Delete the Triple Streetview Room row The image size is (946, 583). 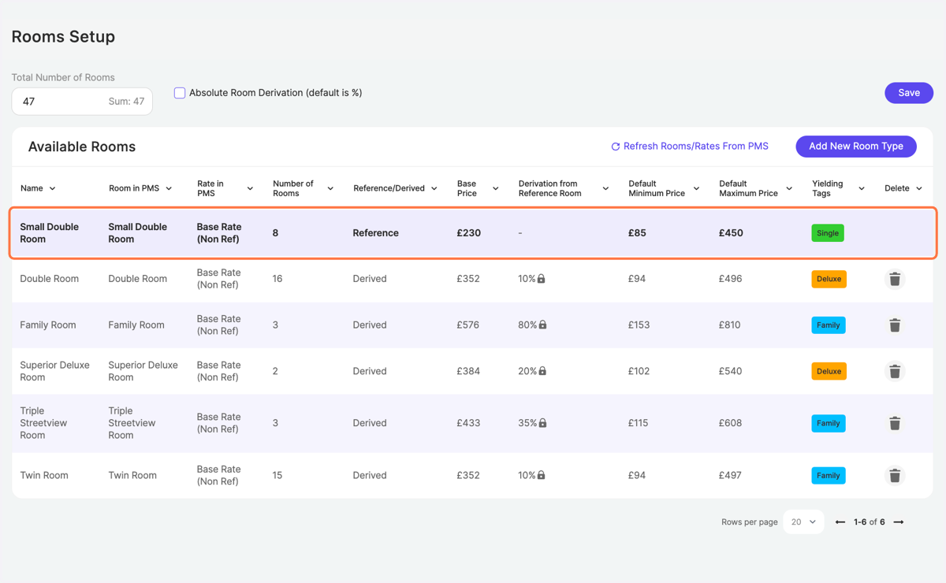(895, 423)
